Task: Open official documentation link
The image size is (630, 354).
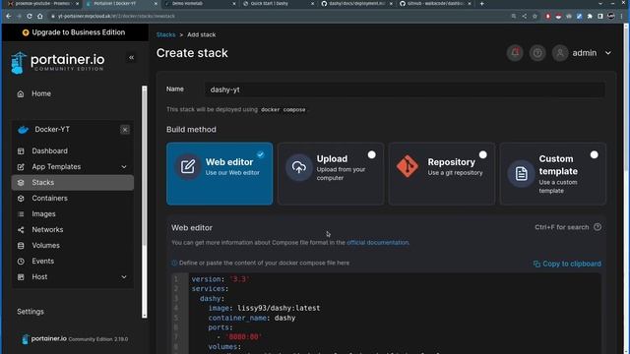Action: pyautogui.click(x=378, y=243)
